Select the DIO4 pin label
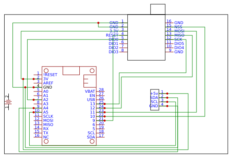232x158 pixels. pyautogui.click(x=179, y=47)
